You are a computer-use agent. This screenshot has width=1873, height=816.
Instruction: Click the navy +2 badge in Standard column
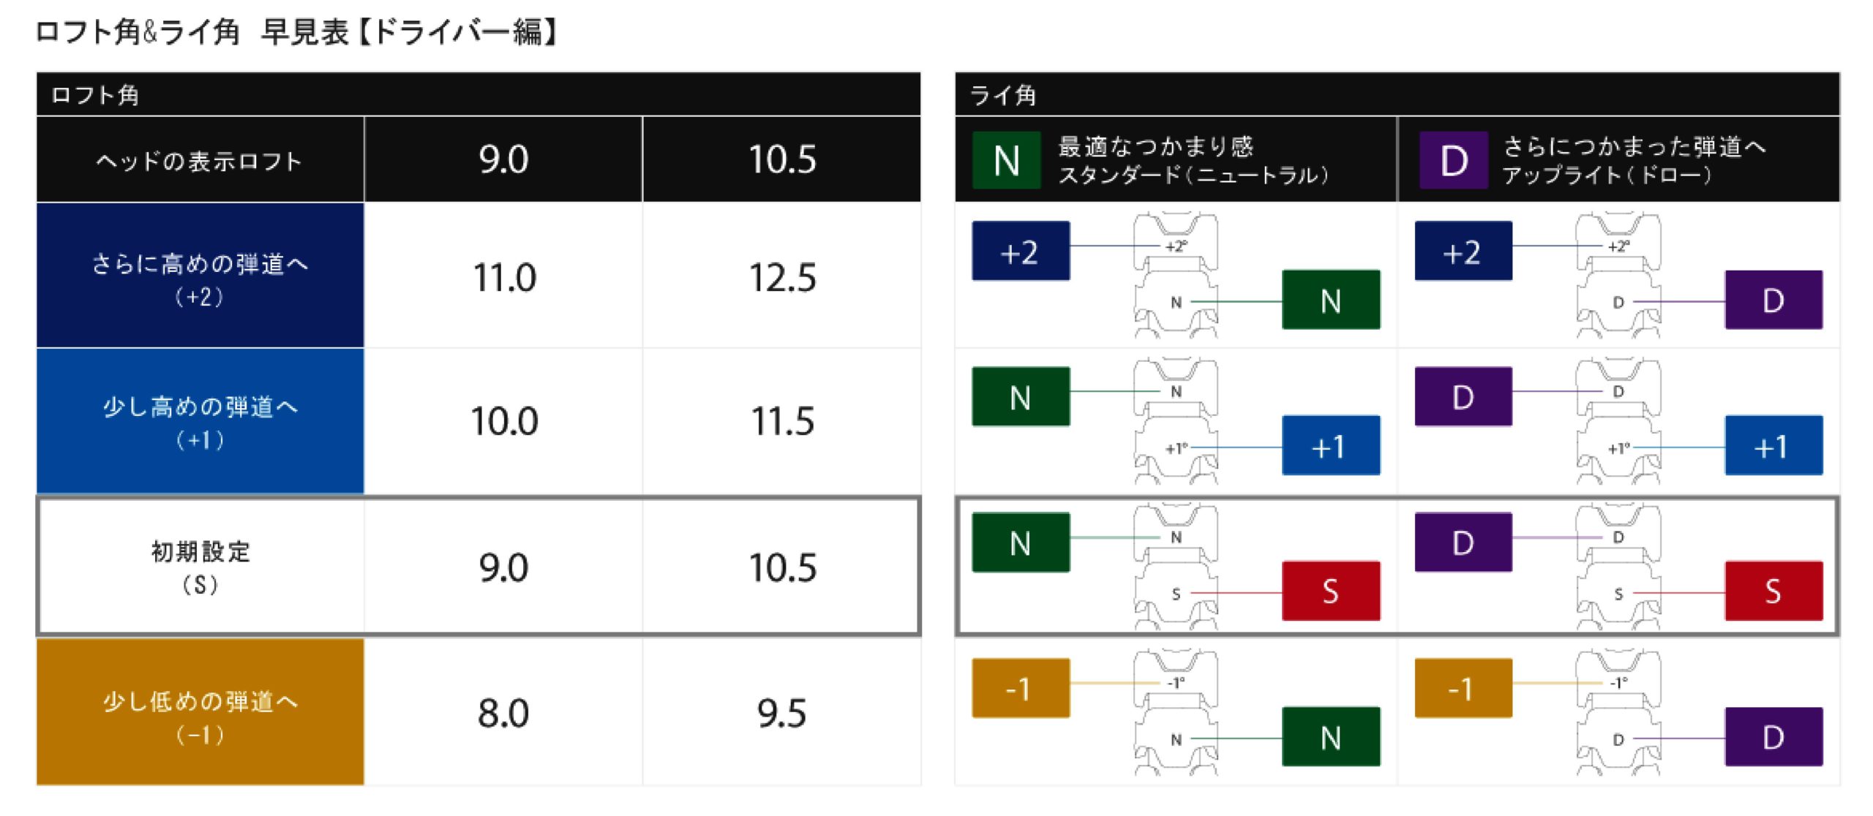pyautogui.click(x=1021, y=251)
